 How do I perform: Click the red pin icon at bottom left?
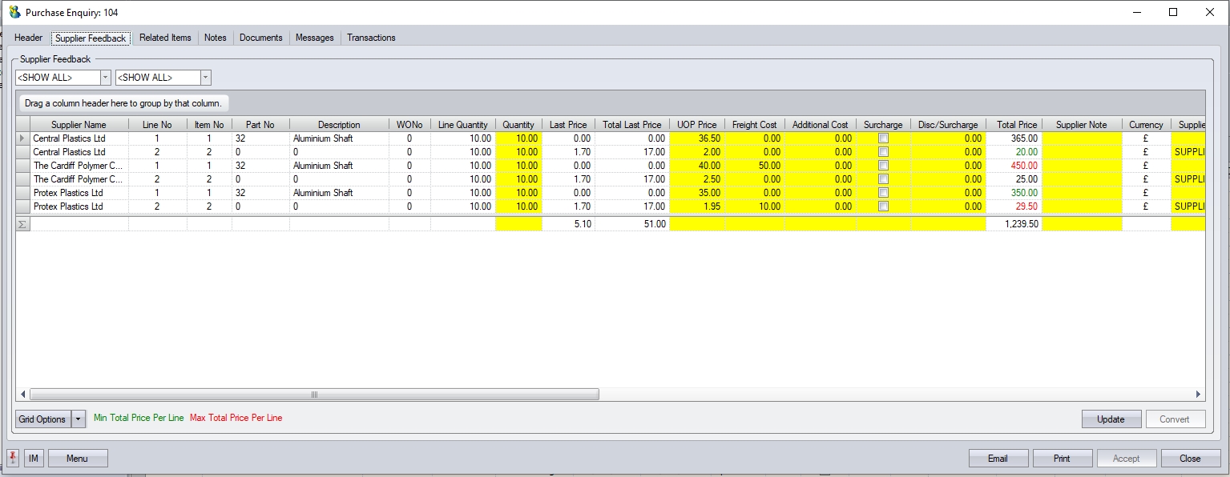(x=14, y=458)
